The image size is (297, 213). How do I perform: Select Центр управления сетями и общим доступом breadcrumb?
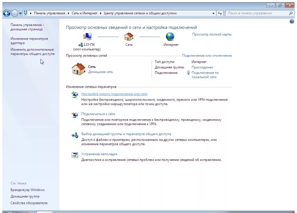pos(140,13)
